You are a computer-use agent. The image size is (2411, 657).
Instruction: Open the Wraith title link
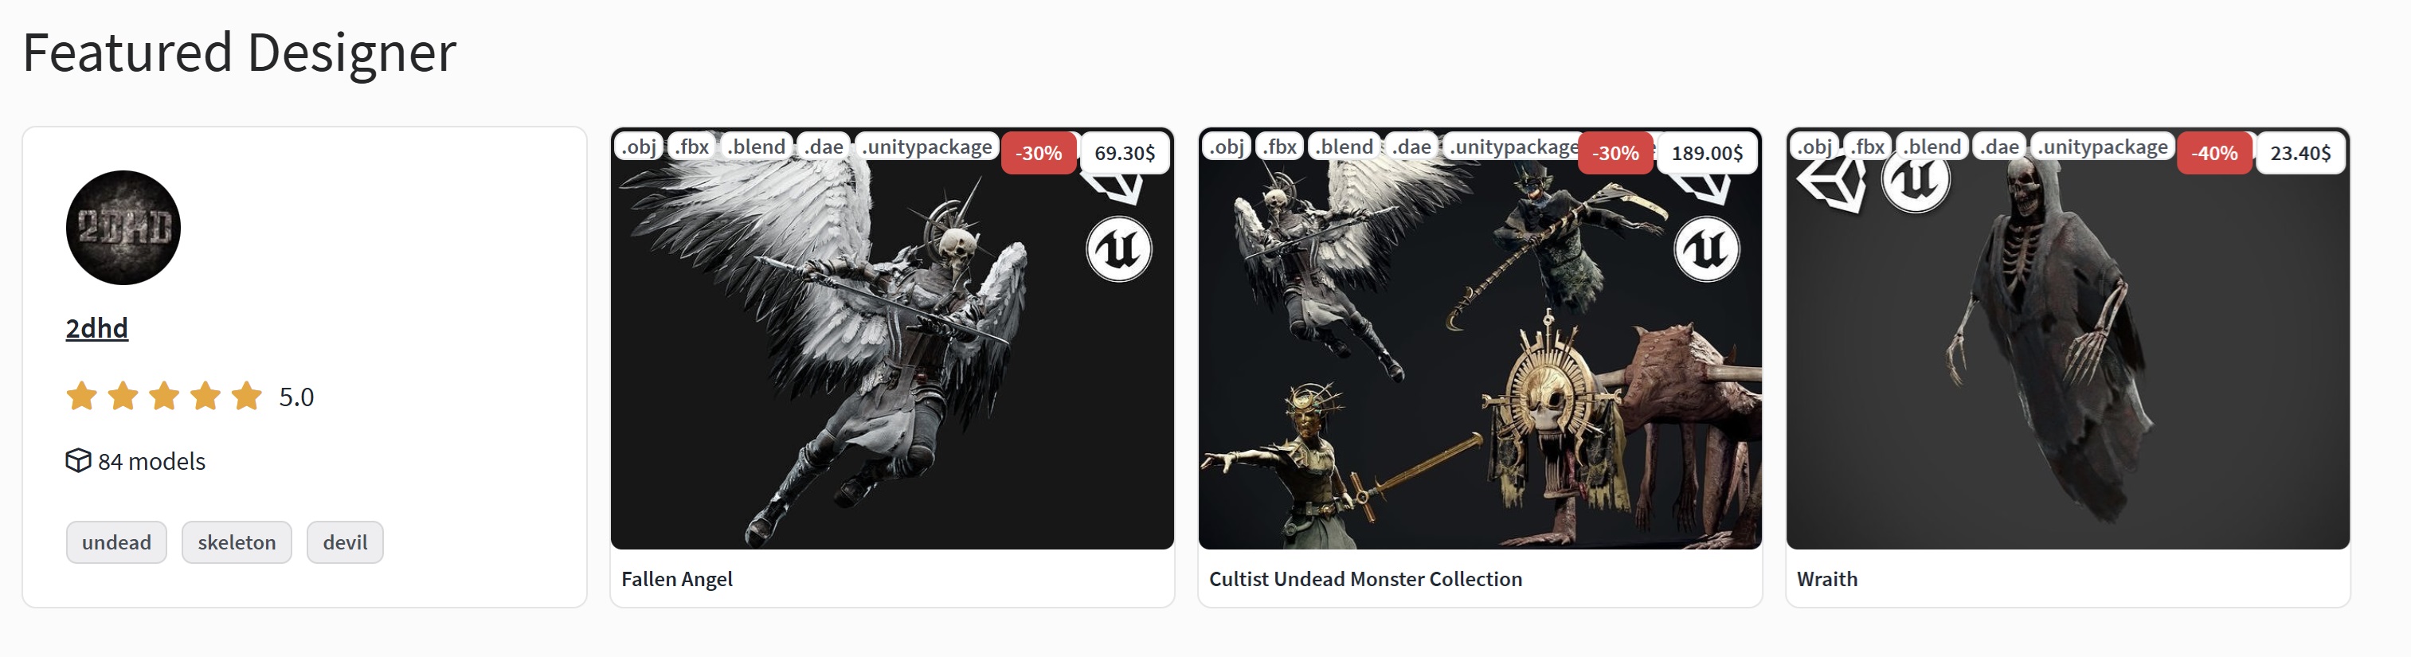click(1827, 578)
